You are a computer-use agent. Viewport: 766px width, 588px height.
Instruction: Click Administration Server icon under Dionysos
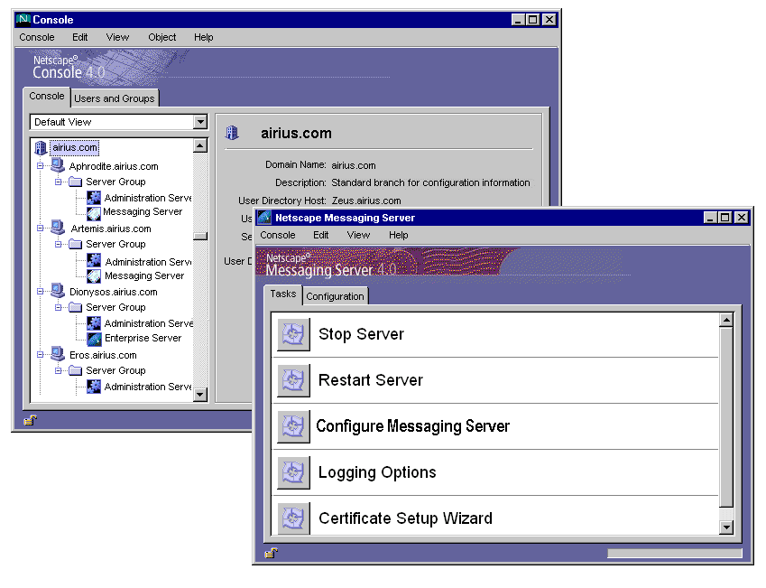coord(94,323)
